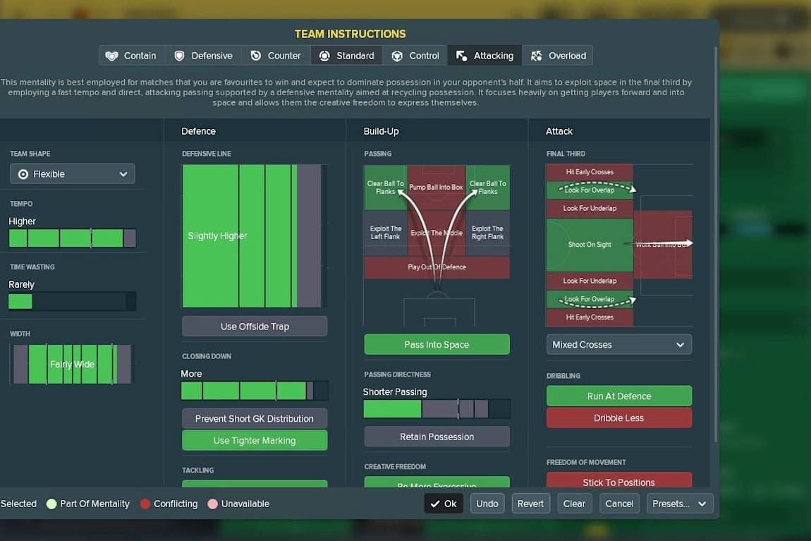Enable Prevent Short GK Distribution
The height and width of the screenshot is (541, 811).
pos(255,418)
